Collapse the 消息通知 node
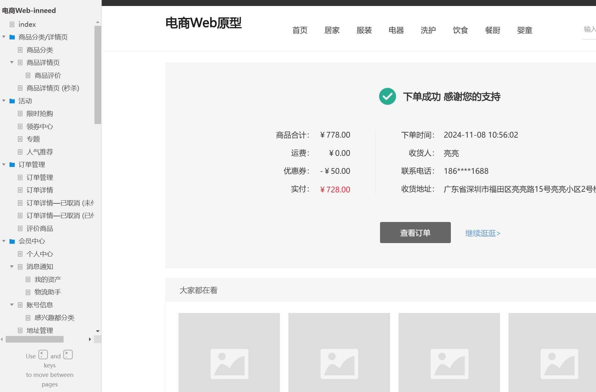The height and width of the screenshot is (392, 596). coord(12,267)
